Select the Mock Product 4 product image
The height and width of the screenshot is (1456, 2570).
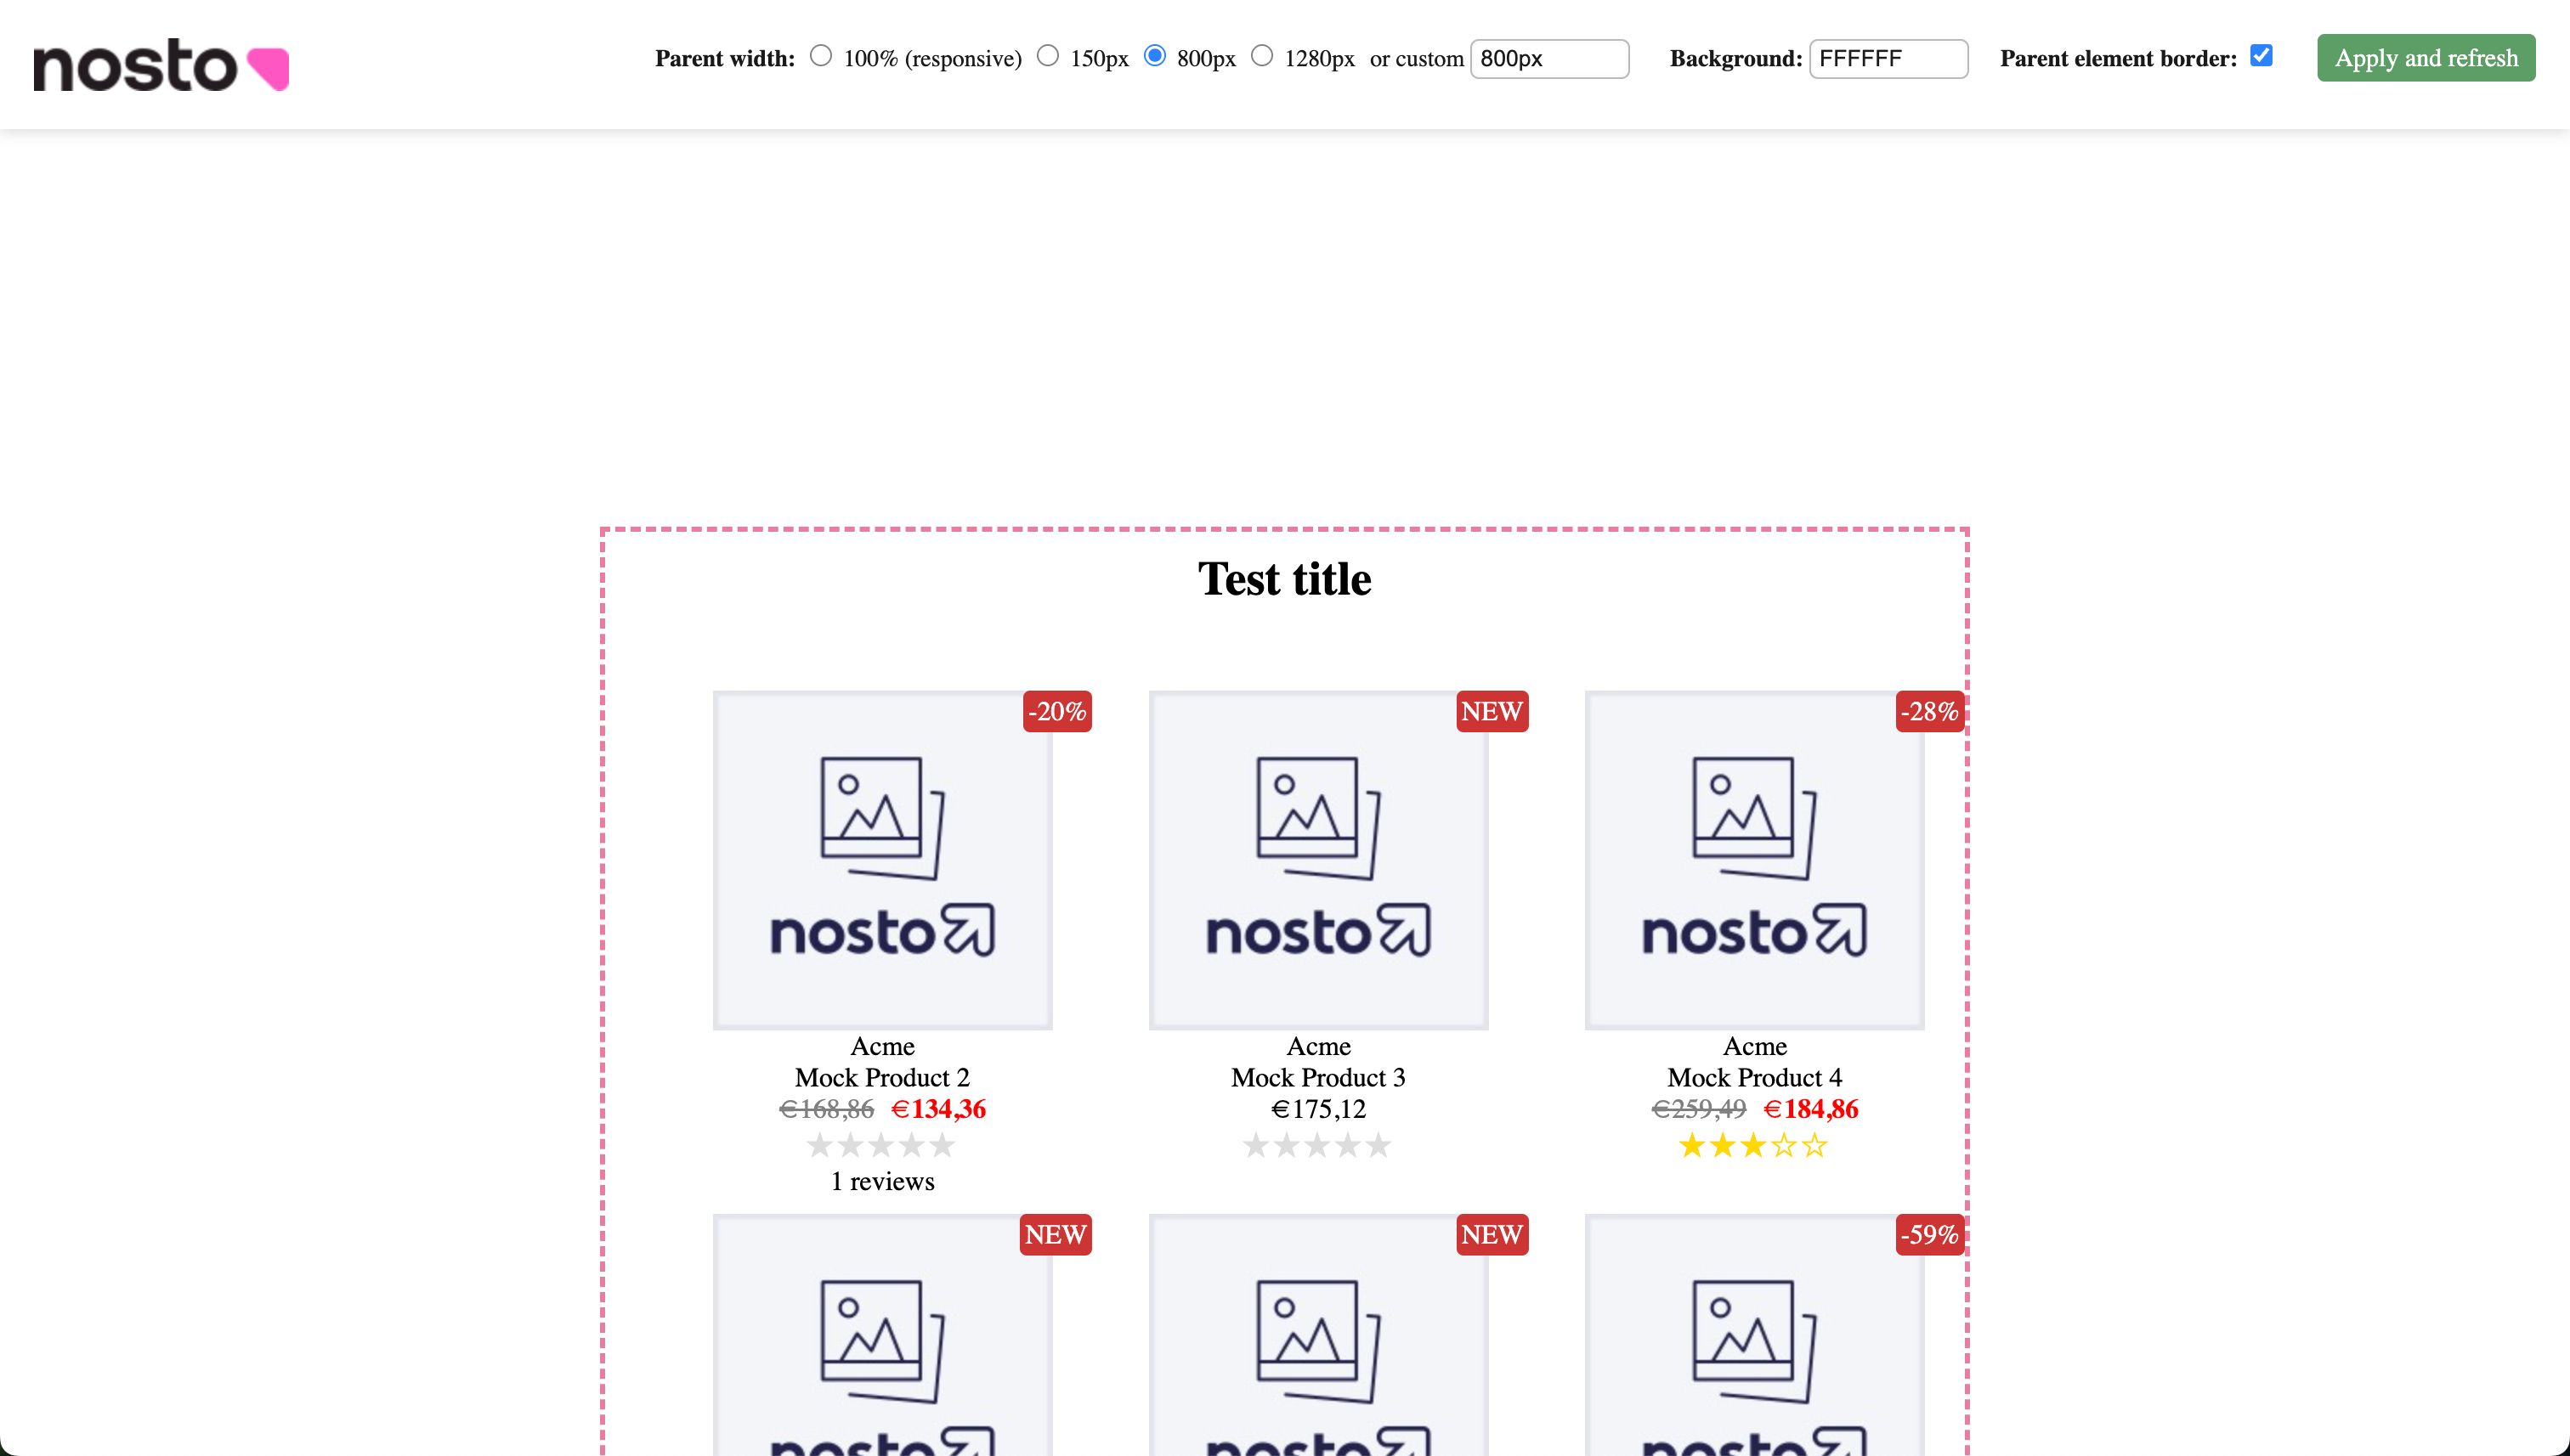(1753, 858)
